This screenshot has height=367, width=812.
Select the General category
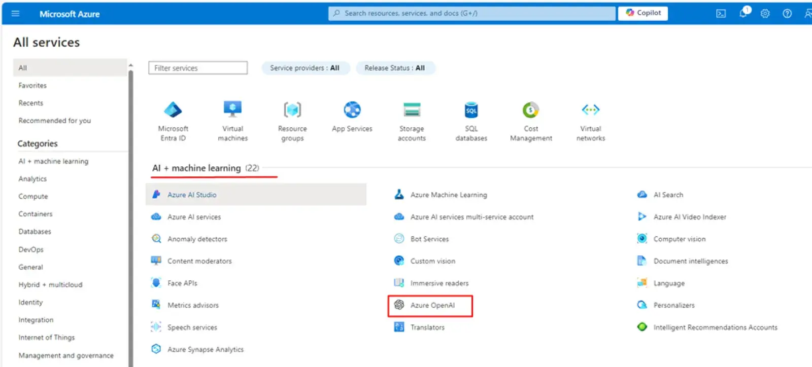pyautogui.click(x=30, y=267)
